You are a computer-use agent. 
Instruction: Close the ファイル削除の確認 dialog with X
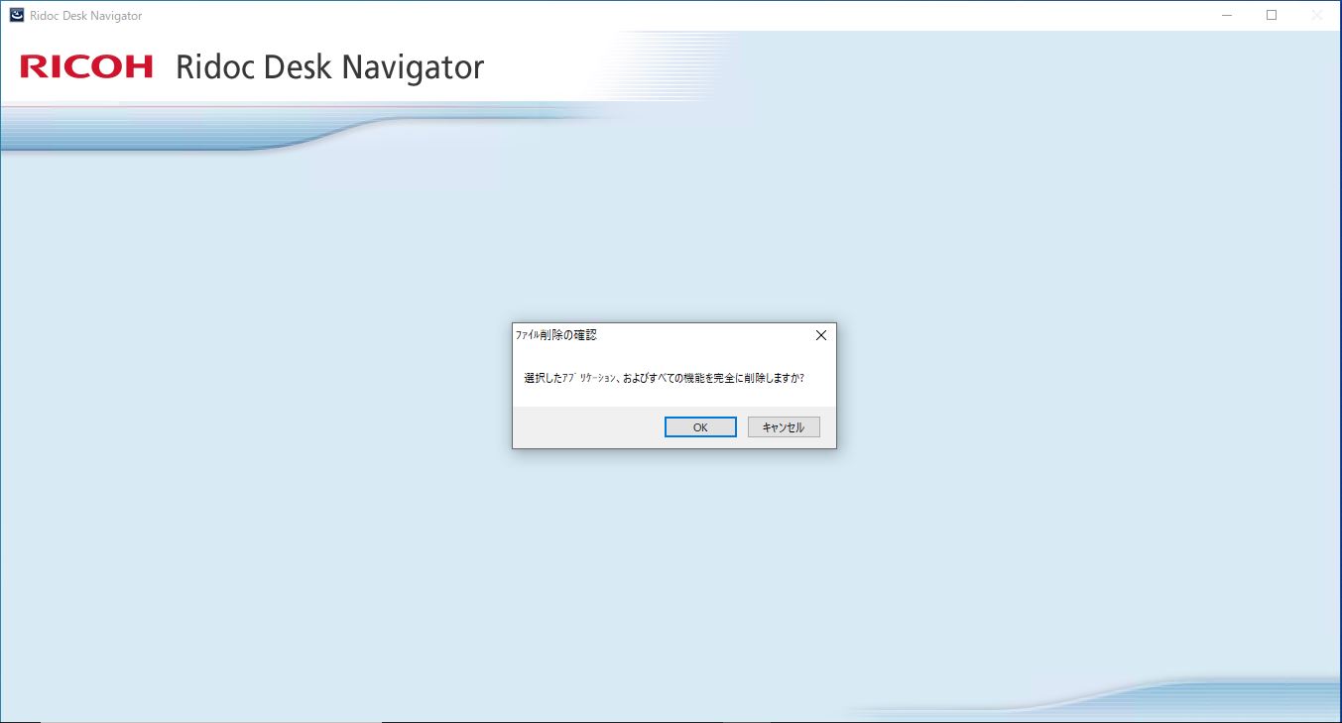[x=820, y=335]
